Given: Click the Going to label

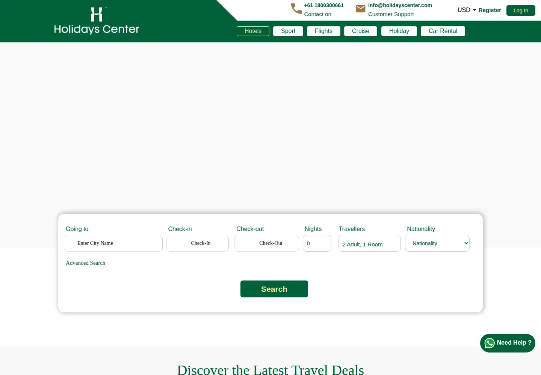Looking at the screenshot, I should click(x=77, y=229).
